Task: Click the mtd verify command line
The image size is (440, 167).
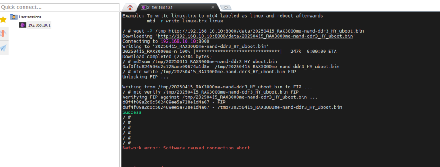Action: click(211, 92)
